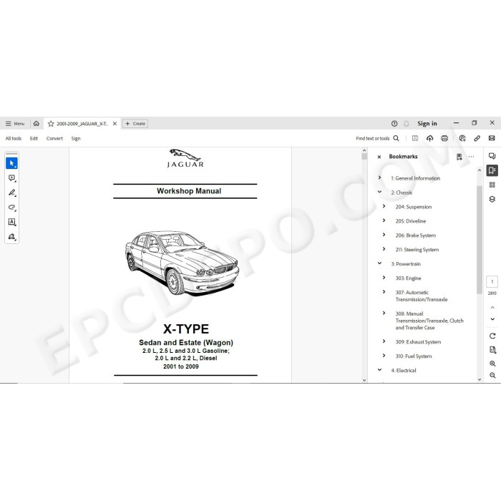
Task: Expand 206: Brake System bookmark
Action: pos(384,235)
